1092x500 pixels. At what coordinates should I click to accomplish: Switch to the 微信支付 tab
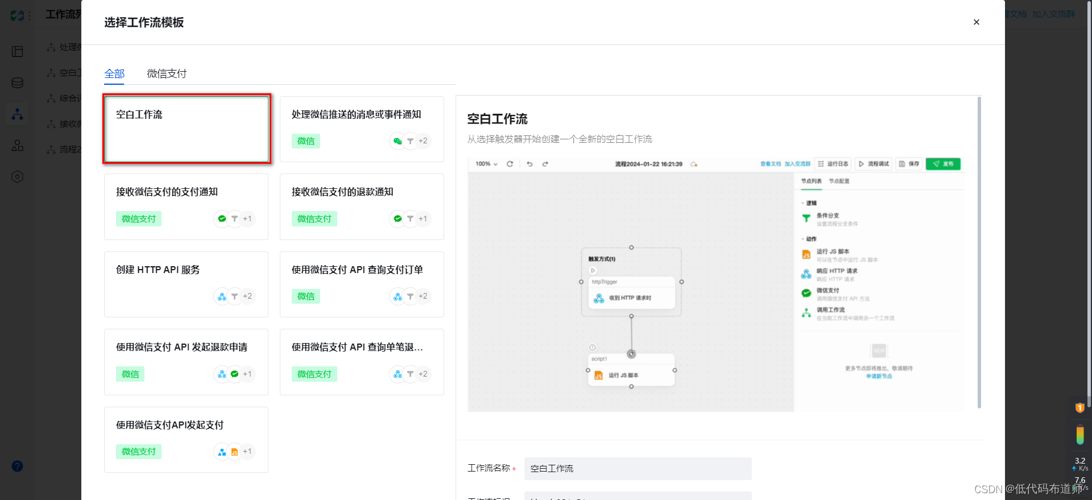pyautogui.click(x=167, y=74)
